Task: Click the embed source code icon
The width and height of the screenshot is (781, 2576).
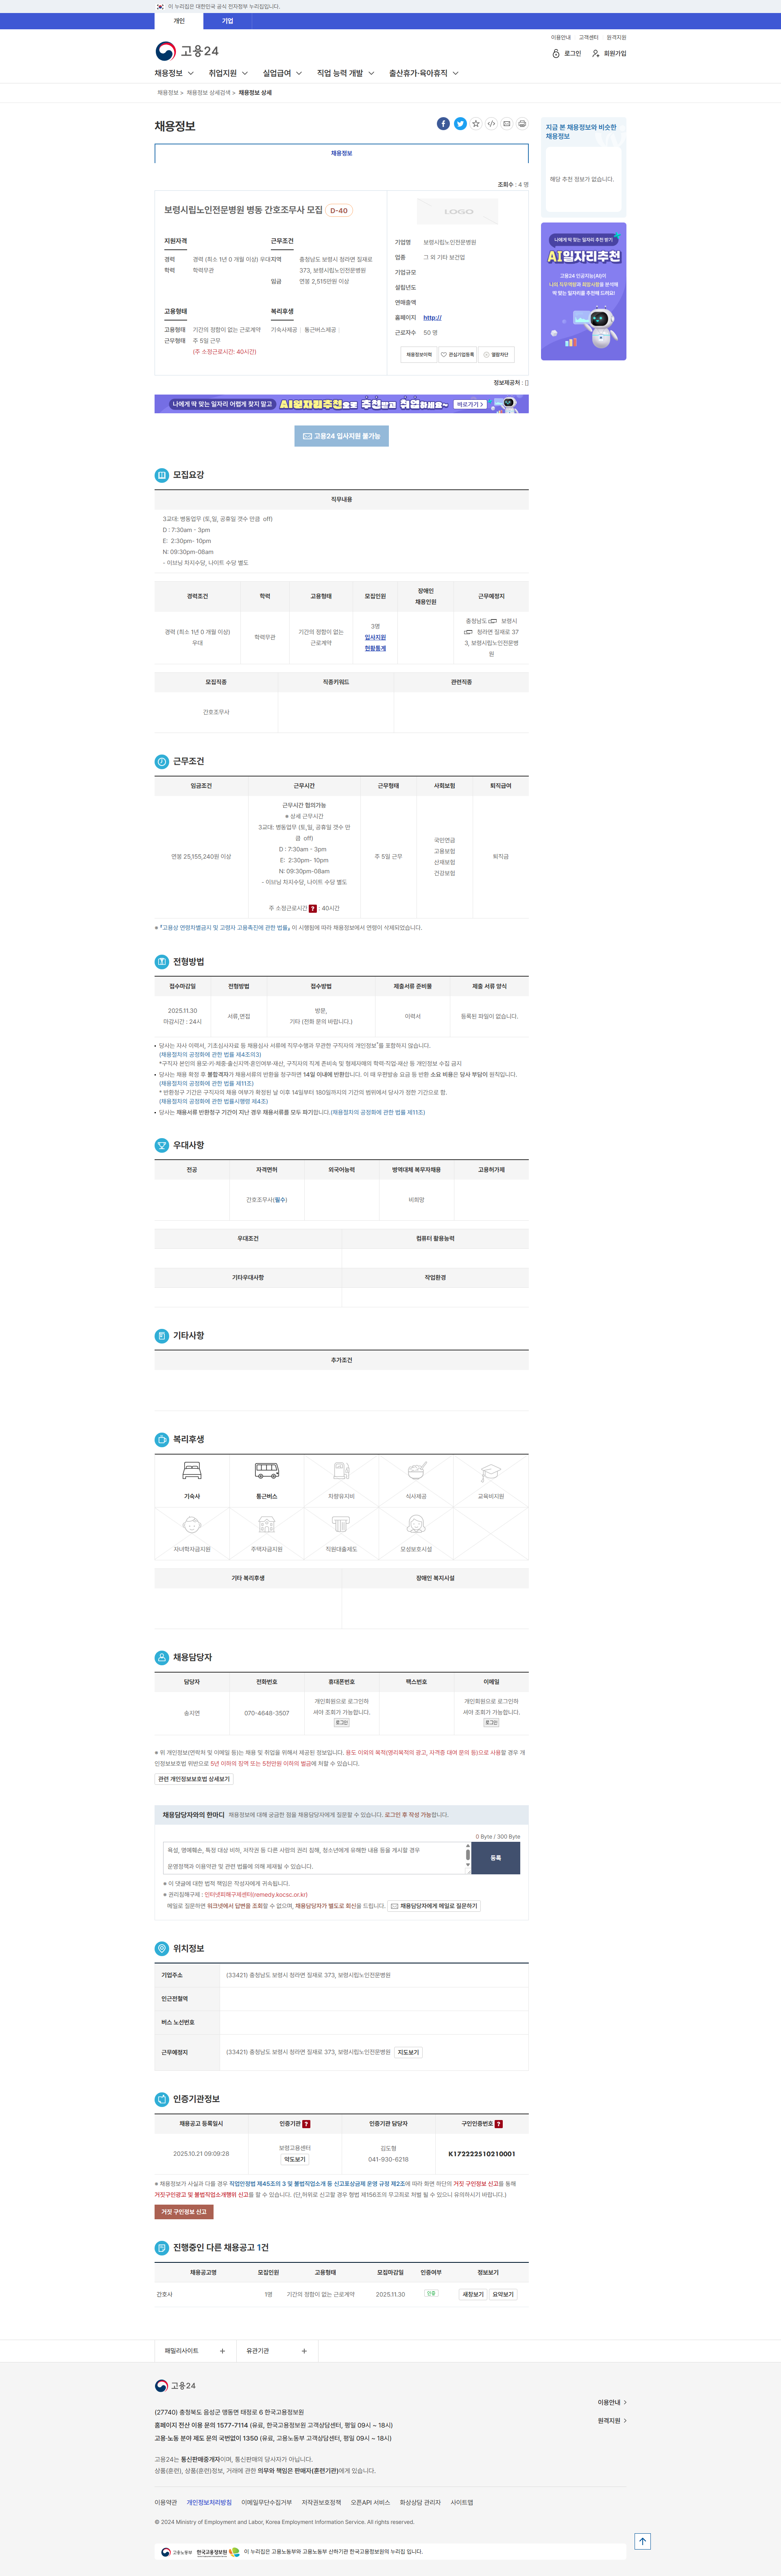Action: coord(491,124)
